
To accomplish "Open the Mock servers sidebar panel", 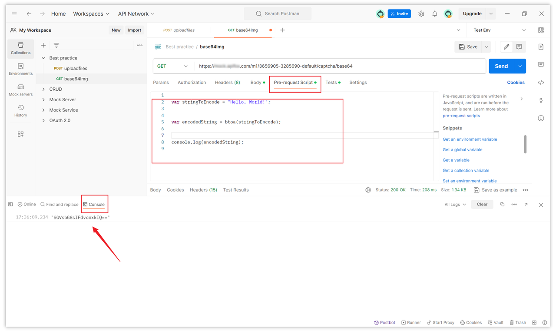I will [21, 90].
